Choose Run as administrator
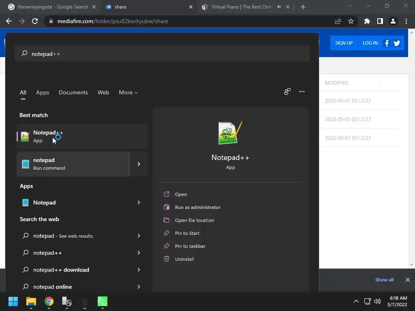Screen dimensions: 415x311 click(x=198, y=207)
